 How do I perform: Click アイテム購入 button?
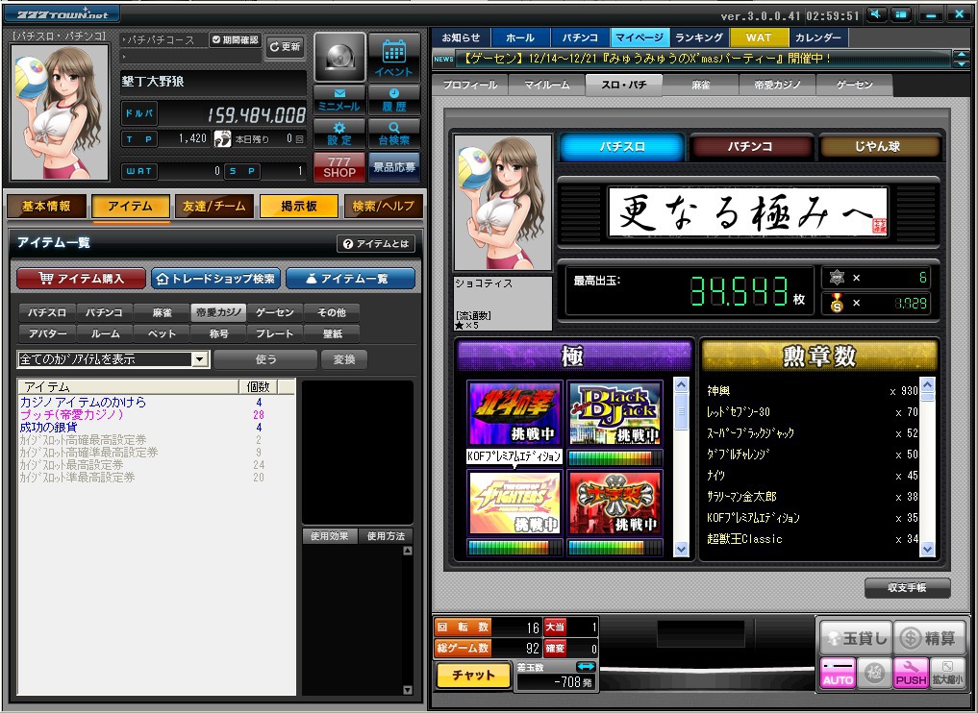[81, 279]
